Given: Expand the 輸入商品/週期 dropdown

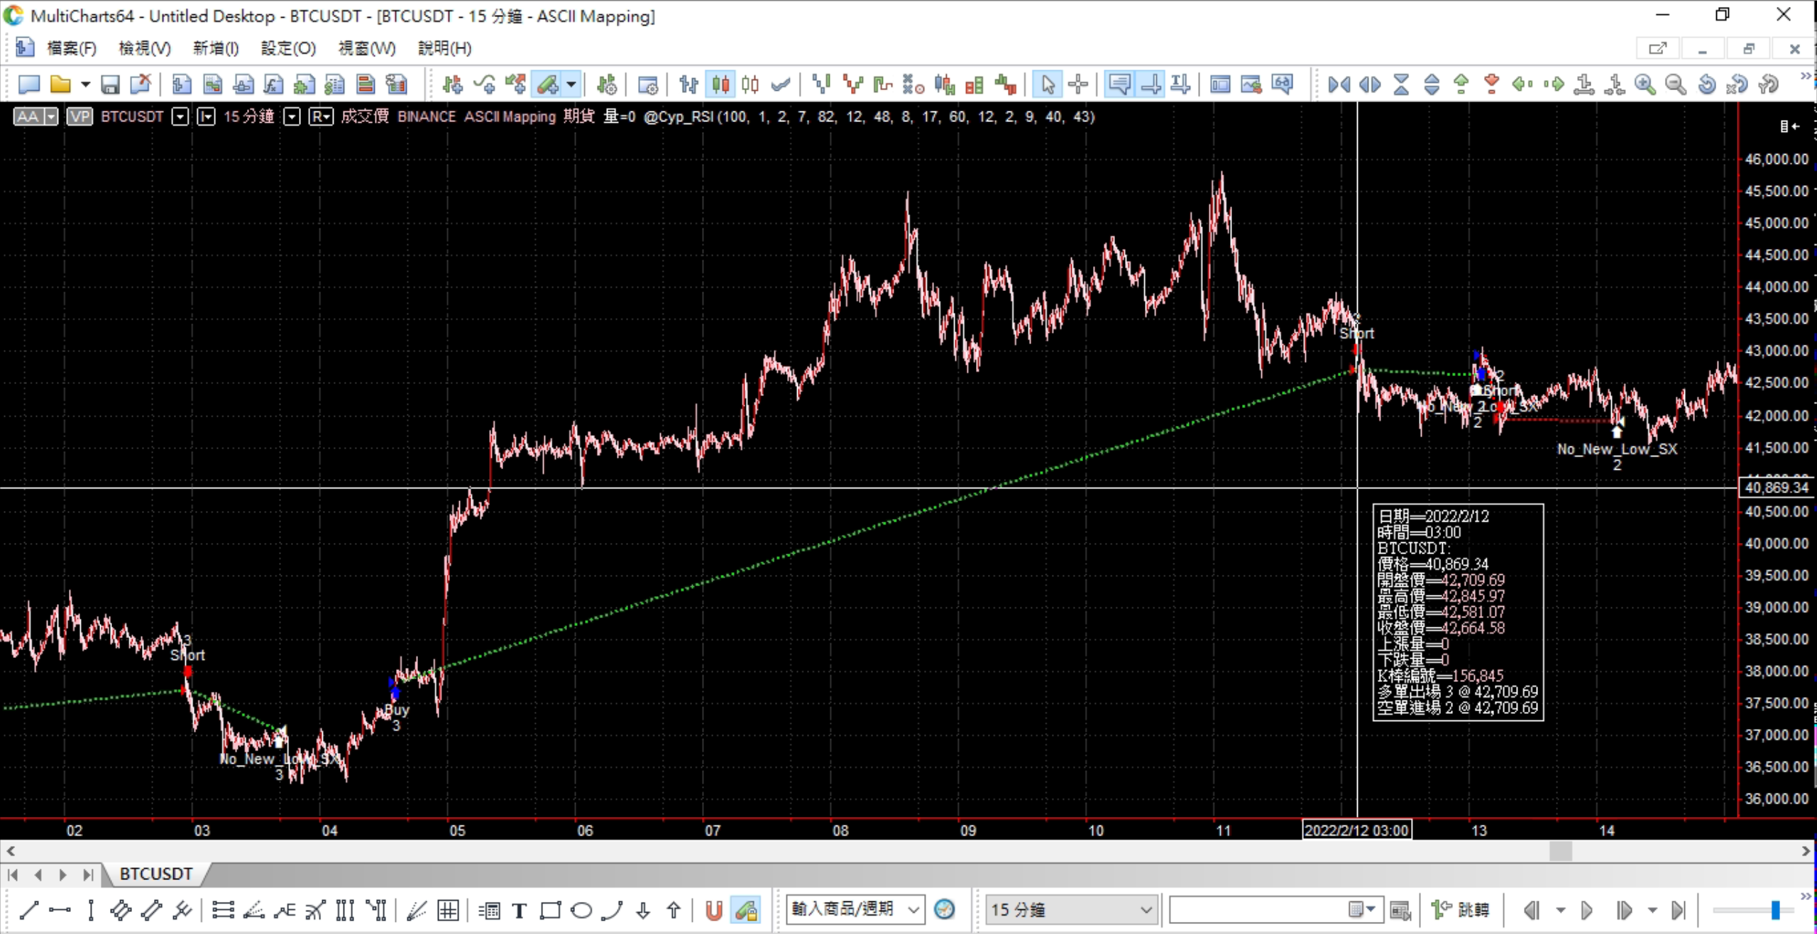Looking at the screenshot, I should pyautogui.click(x=913, y=910).
